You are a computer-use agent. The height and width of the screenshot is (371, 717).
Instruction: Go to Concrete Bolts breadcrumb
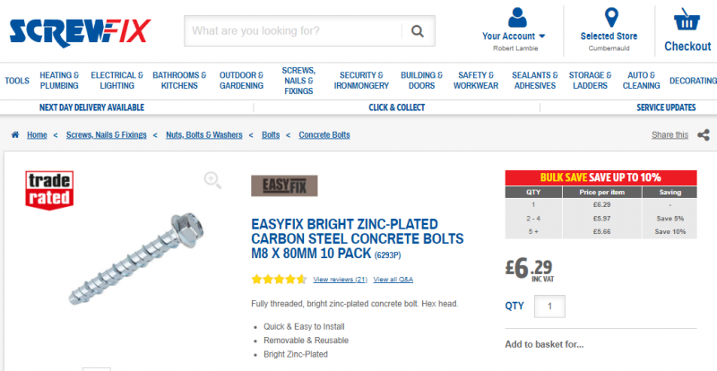[324, 135]
